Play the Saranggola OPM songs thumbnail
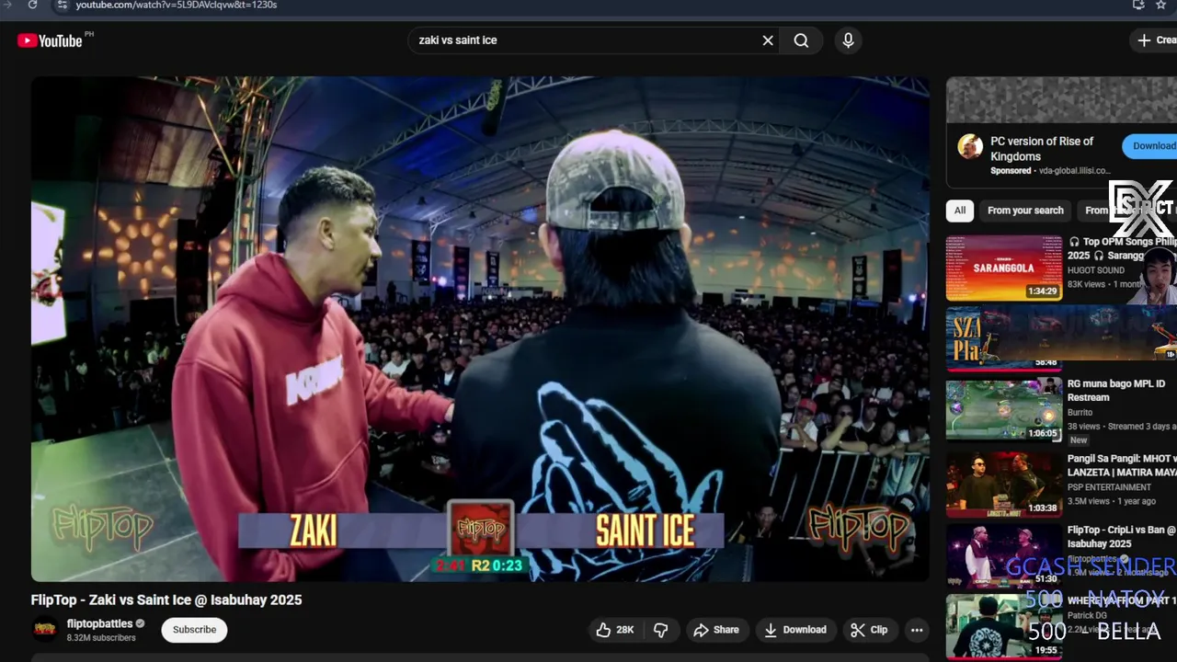The width and height of the screenshot is (1177, 662). tap(1004, 268)
